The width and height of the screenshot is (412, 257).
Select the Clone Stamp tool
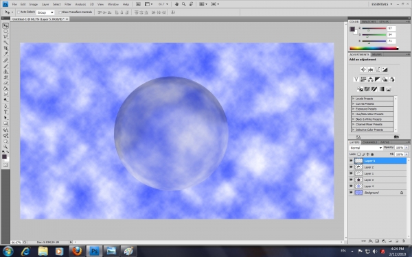point(5,72)
